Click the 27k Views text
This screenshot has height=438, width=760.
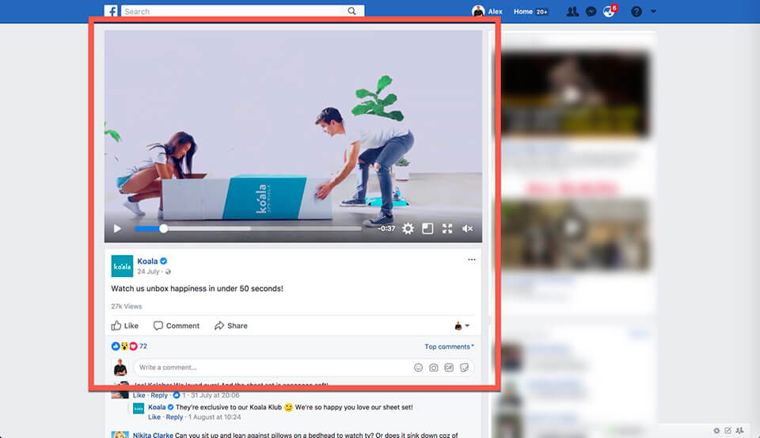click(127, 306)
